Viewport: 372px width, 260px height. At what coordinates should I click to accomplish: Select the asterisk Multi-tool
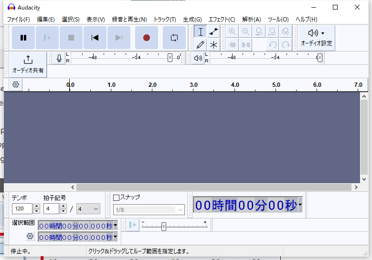click(x=214, y=44)
